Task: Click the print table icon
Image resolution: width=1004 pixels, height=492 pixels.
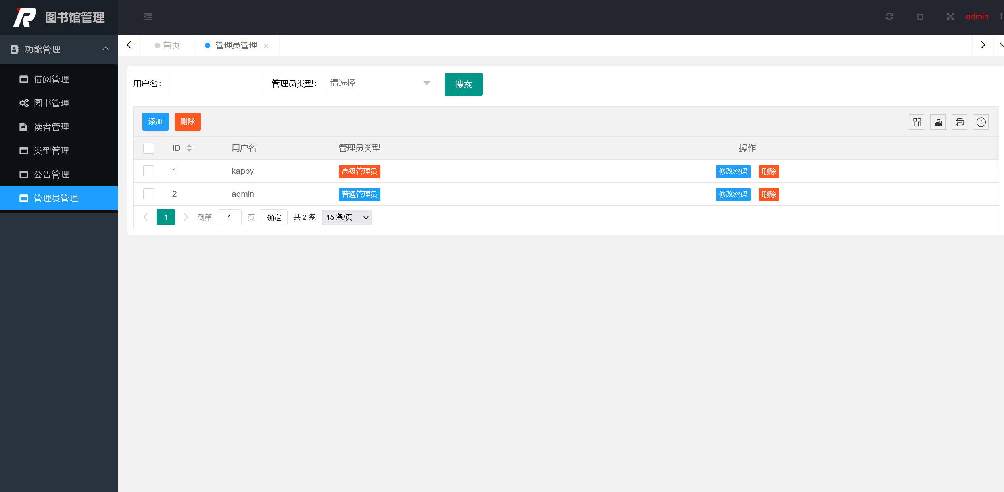Action: (960, 122)
